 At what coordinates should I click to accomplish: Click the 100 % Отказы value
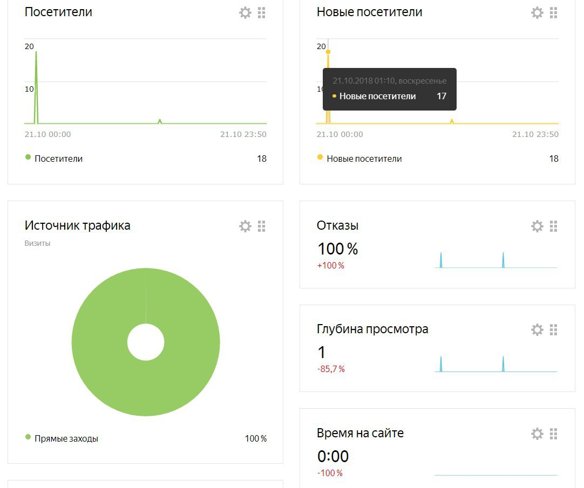point(337,249)
